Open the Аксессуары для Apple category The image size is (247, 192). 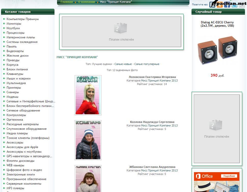coord(22,147)
